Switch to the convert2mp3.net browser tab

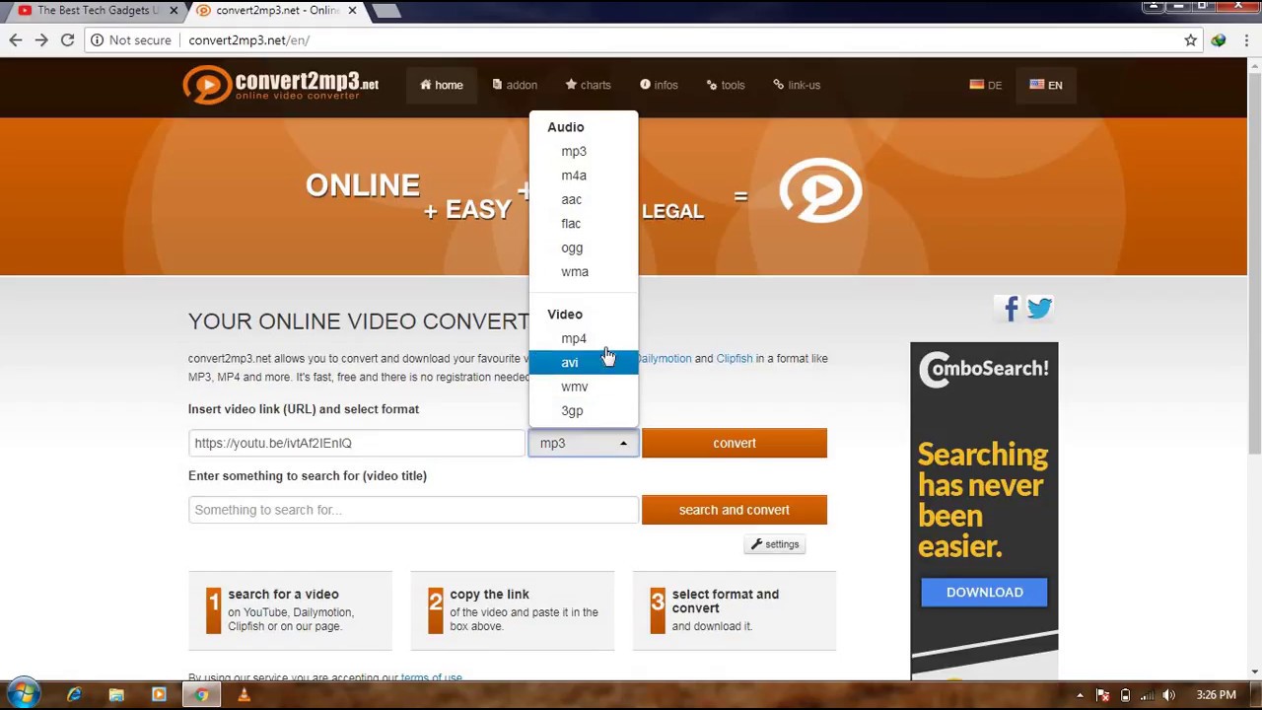coord(276,11)
